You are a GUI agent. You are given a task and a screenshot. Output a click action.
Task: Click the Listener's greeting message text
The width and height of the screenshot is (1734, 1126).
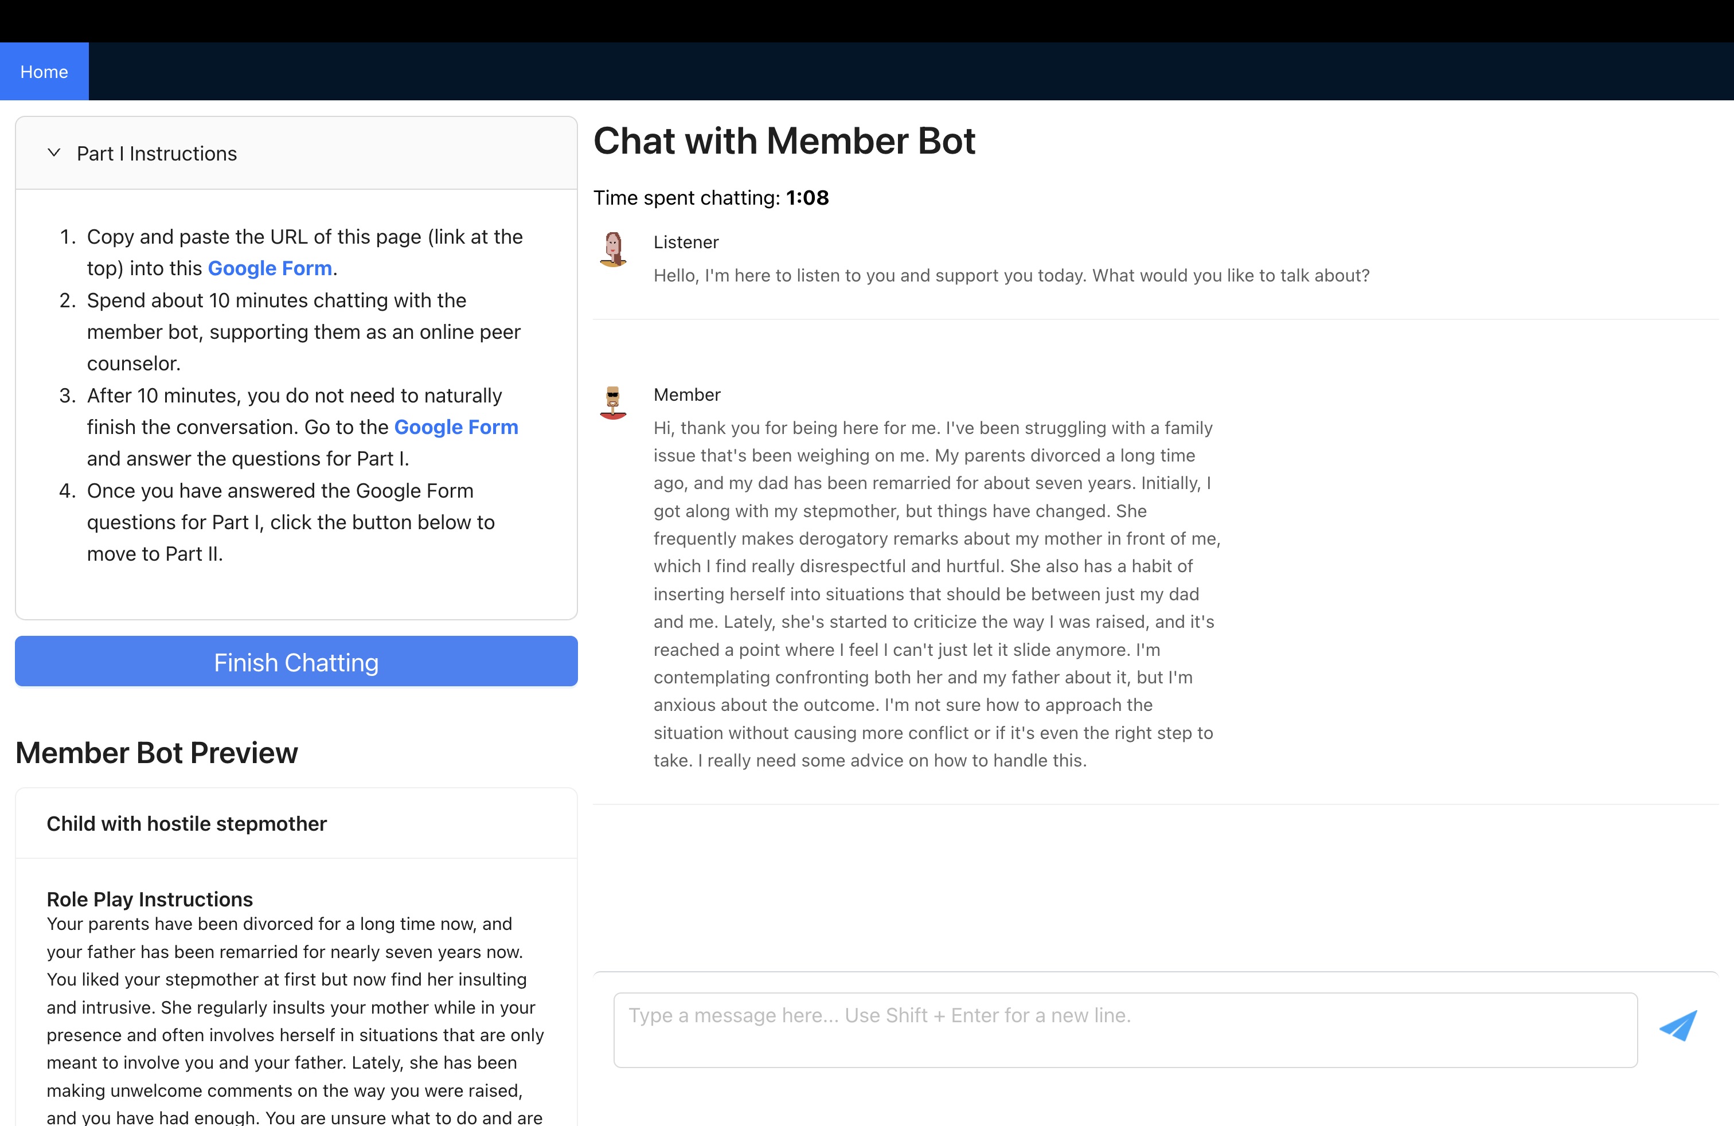(x=1011, y=275)
